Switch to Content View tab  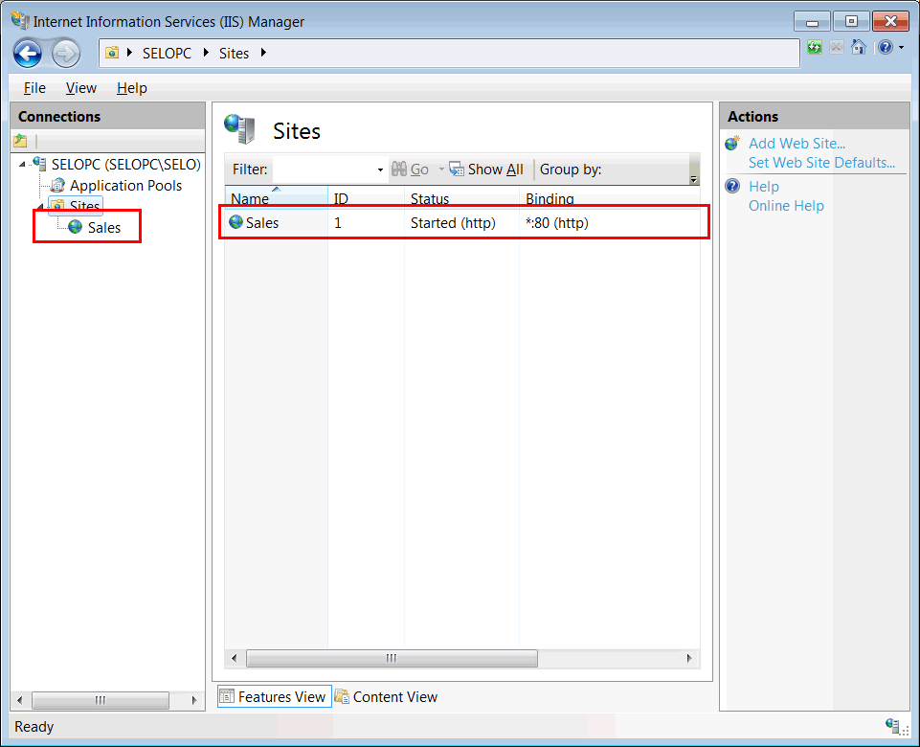pyautogui.click(x=387, y=696)
